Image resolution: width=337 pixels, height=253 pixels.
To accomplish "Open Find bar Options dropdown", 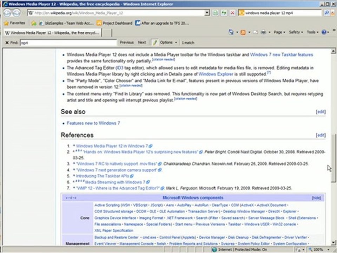I will [x=168, y=43].
